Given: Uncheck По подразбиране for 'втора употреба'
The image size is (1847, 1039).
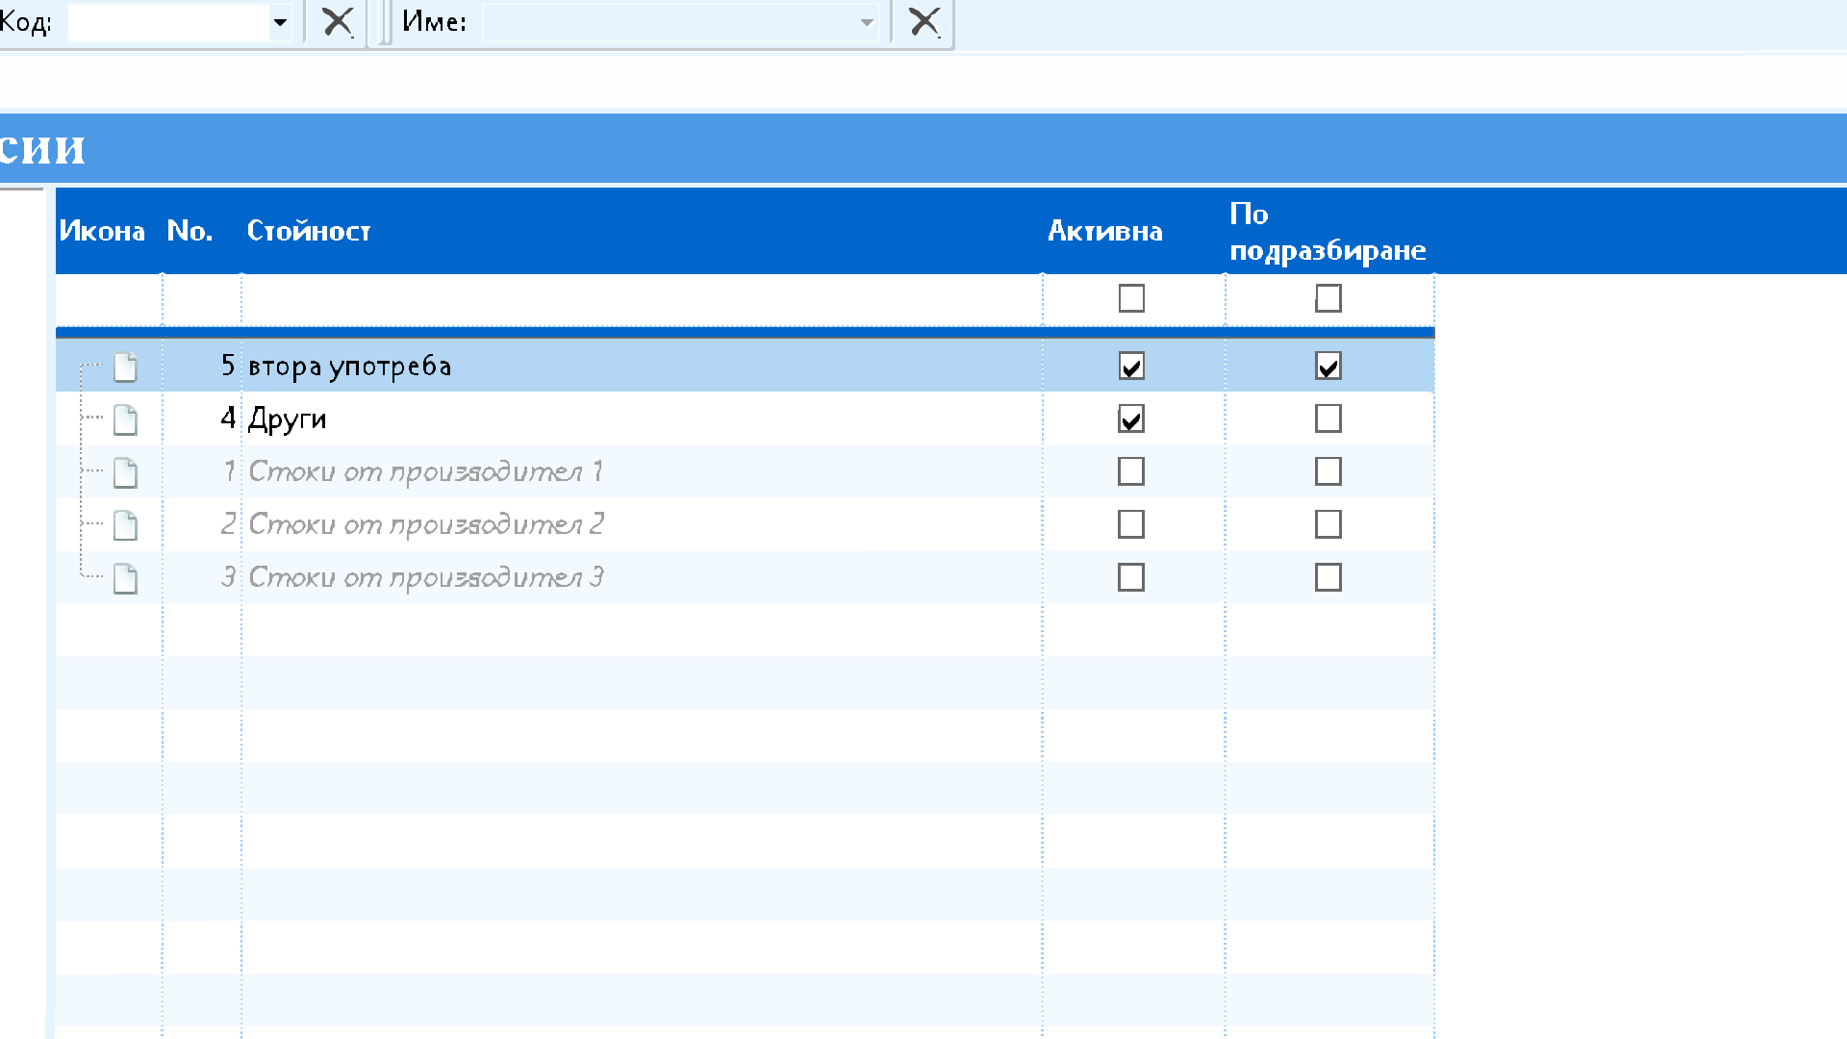Looking at the screenshot, I should [1328, 367].
